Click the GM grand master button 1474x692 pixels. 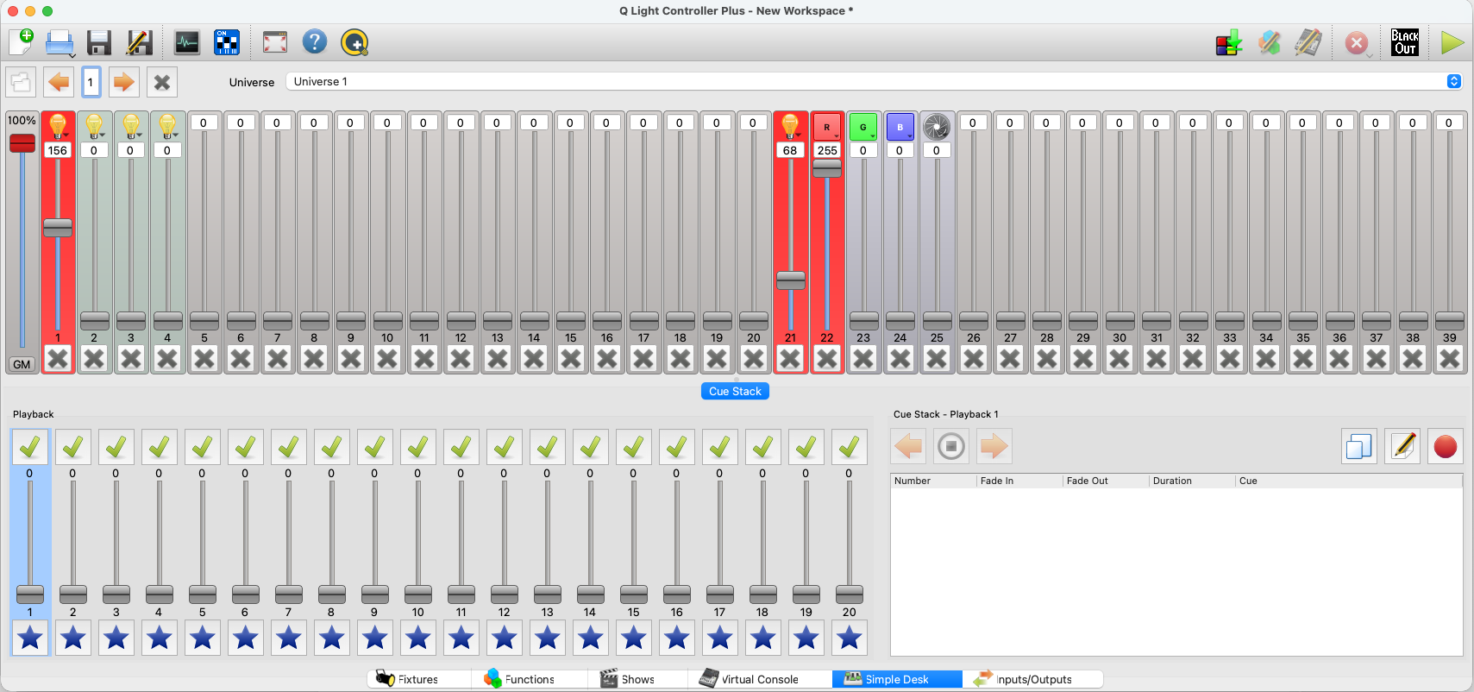22,364
